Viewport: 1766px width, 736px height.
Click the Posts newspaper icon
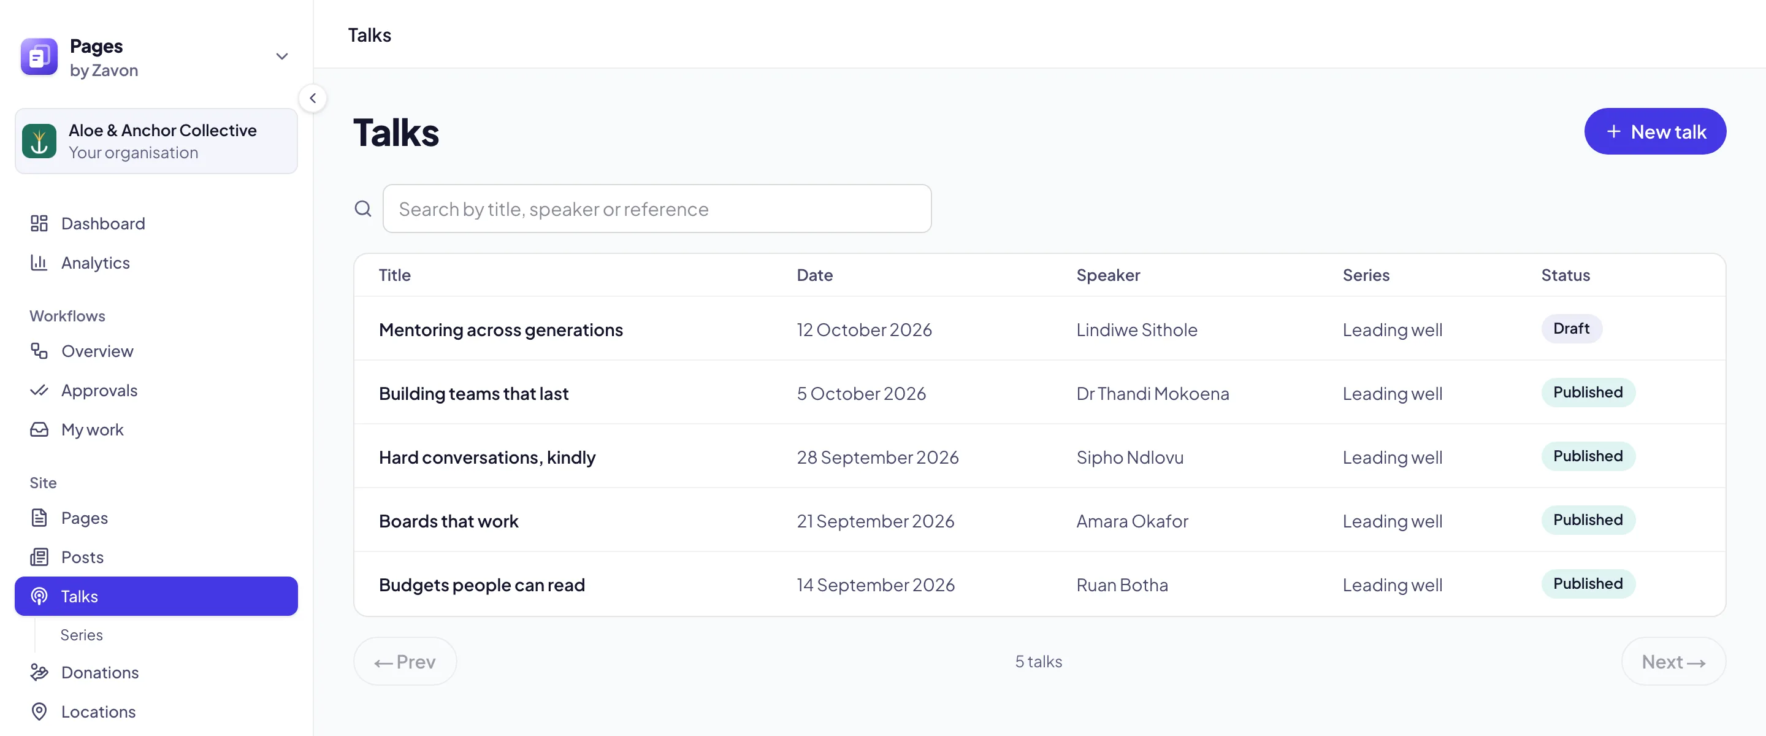39,556
